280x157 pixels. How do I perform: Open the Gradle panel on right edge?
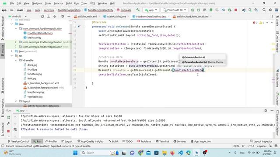(277, 21)
